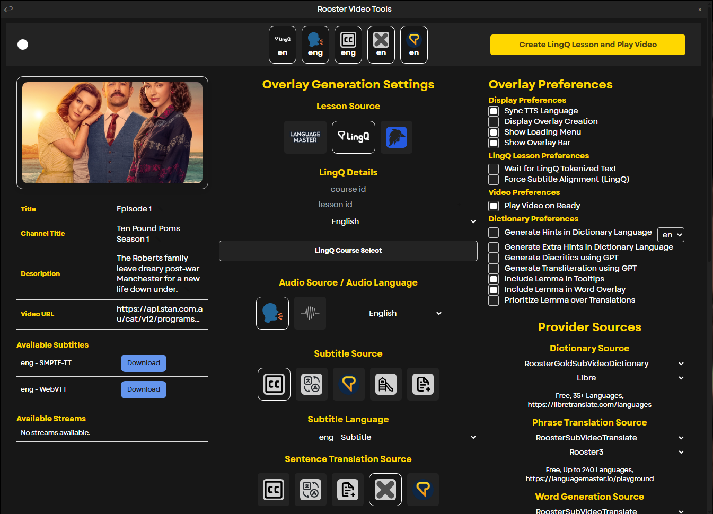Viewport: 713px width, 514px height.
Task: Select document-with-pen icon under Subtitle Source
Action: pyautogui.click(x=386, y=384)
